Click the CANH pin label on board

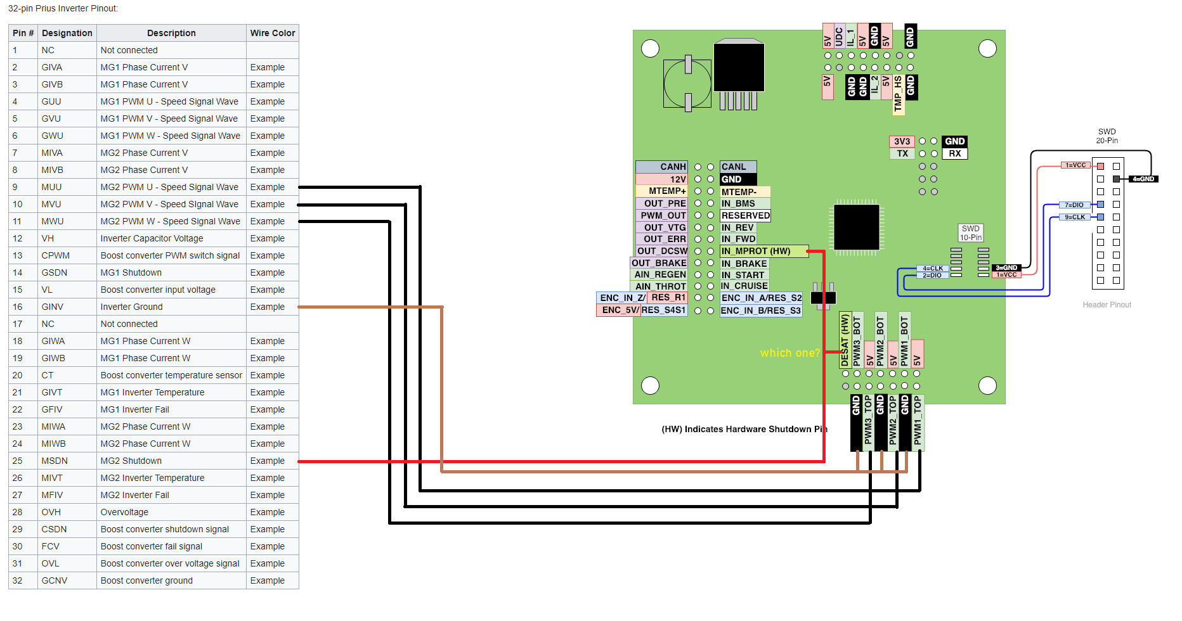tap(661, 167)
